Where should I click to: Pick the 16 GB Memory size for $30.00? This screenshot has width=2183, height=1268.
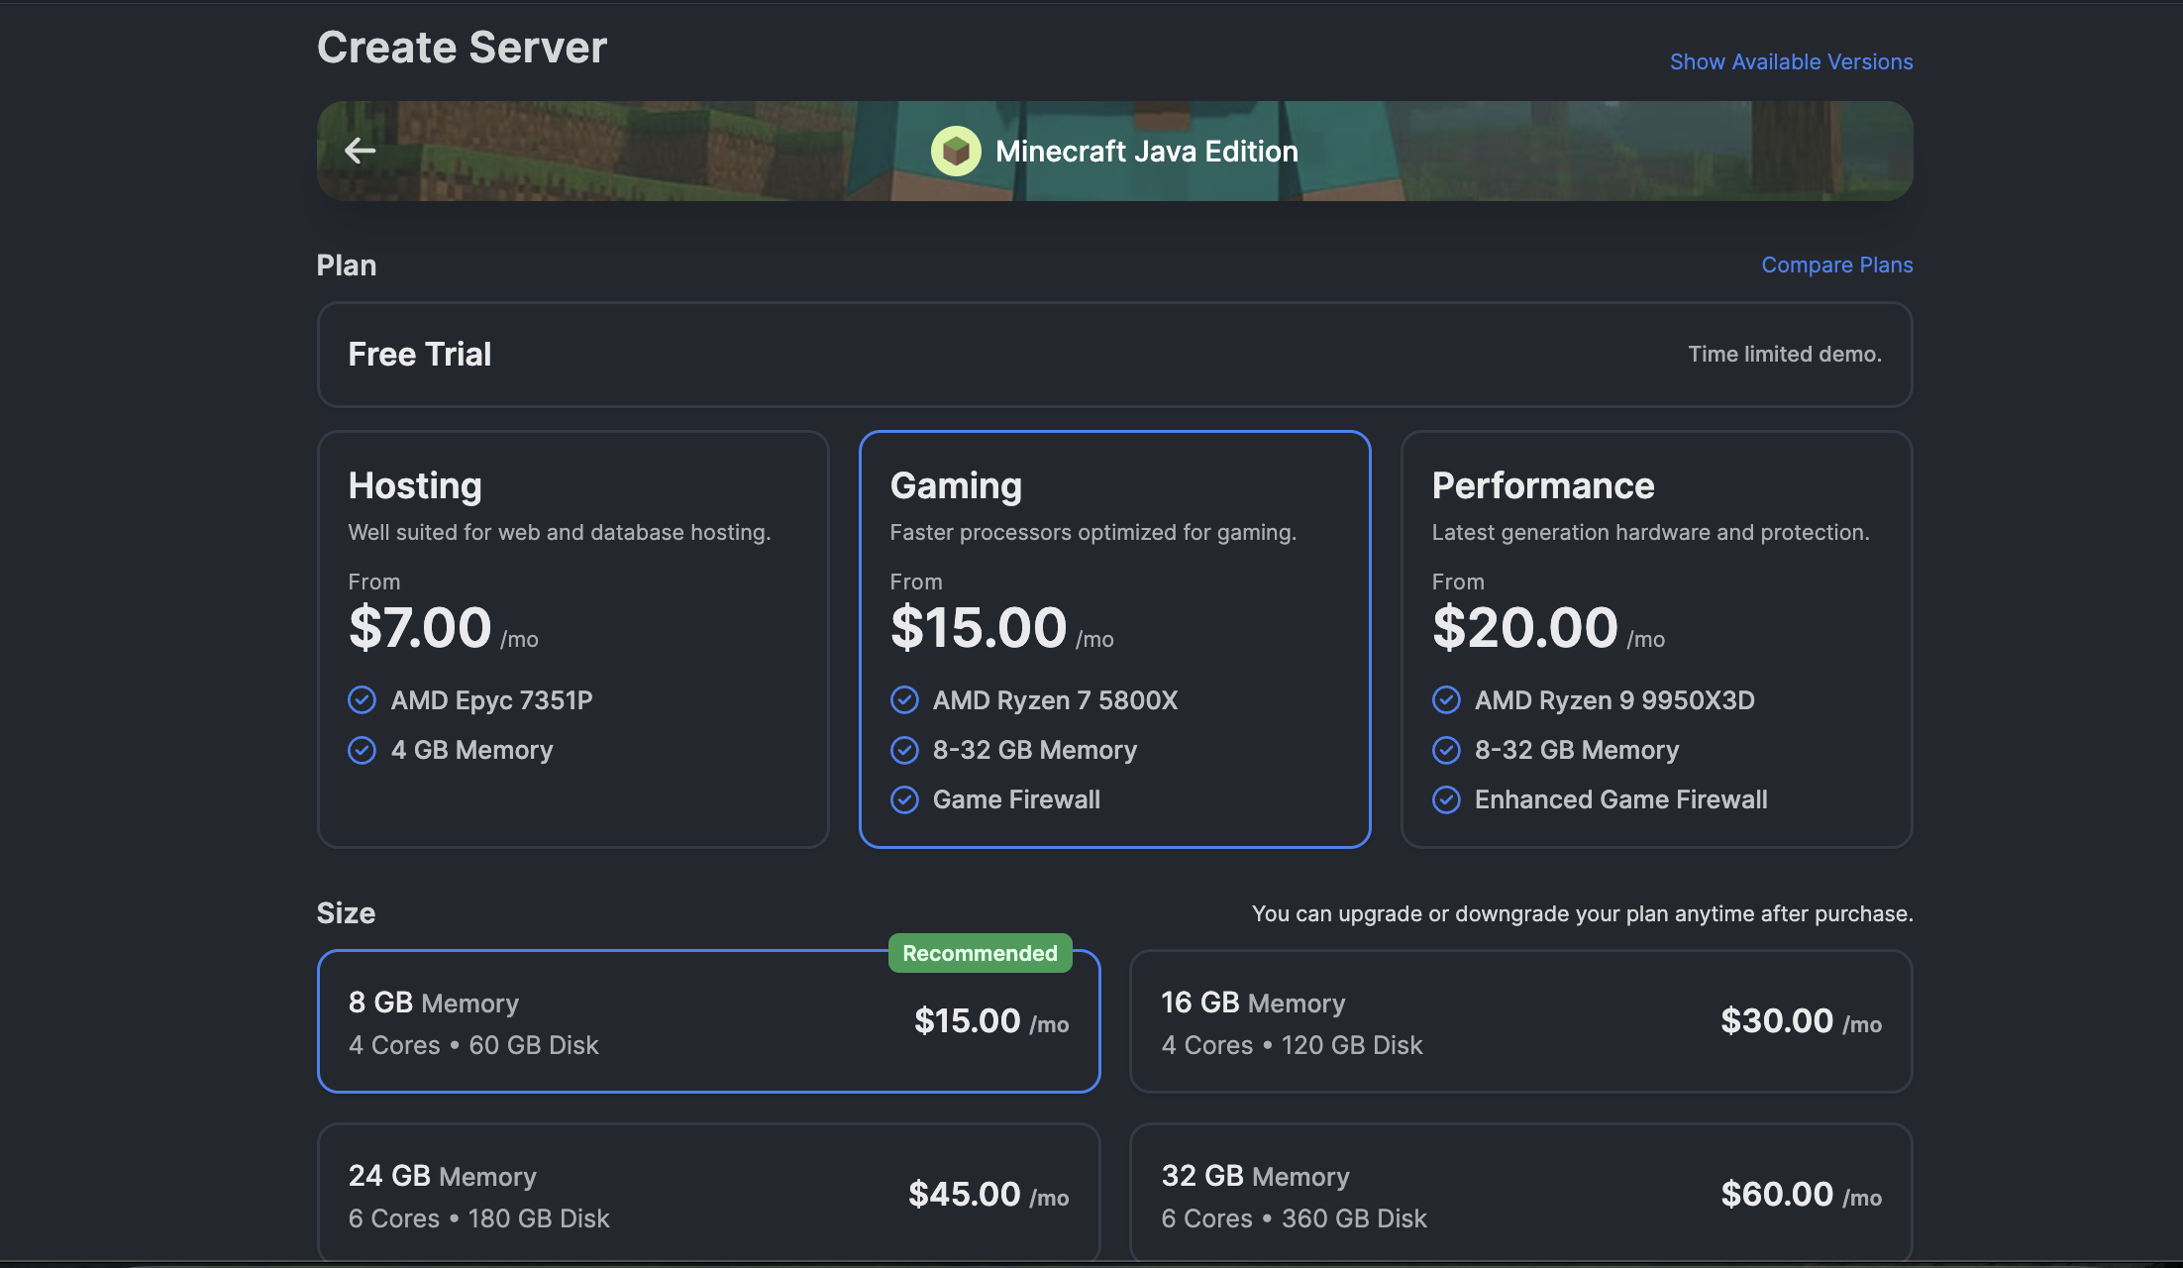[x=1520, y=1022]
